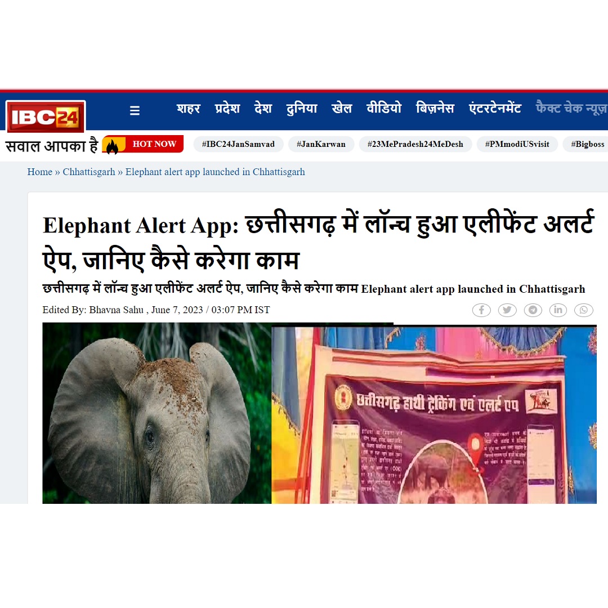Click the HOT NOW flame badge
Image resolution: width=608 pixels, height=608 pixels.
[x=142, y=144]
